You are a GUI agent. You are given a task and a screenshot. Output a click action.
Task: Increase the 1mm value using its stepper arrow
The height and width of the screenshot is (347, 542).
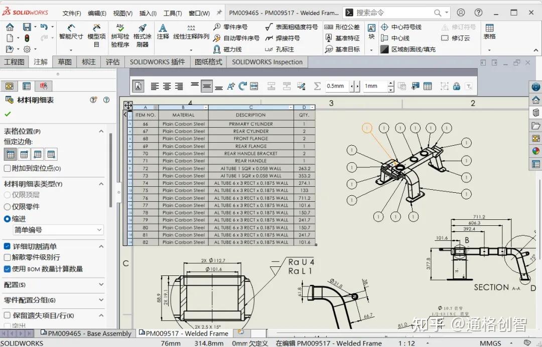tap(391, 83)
